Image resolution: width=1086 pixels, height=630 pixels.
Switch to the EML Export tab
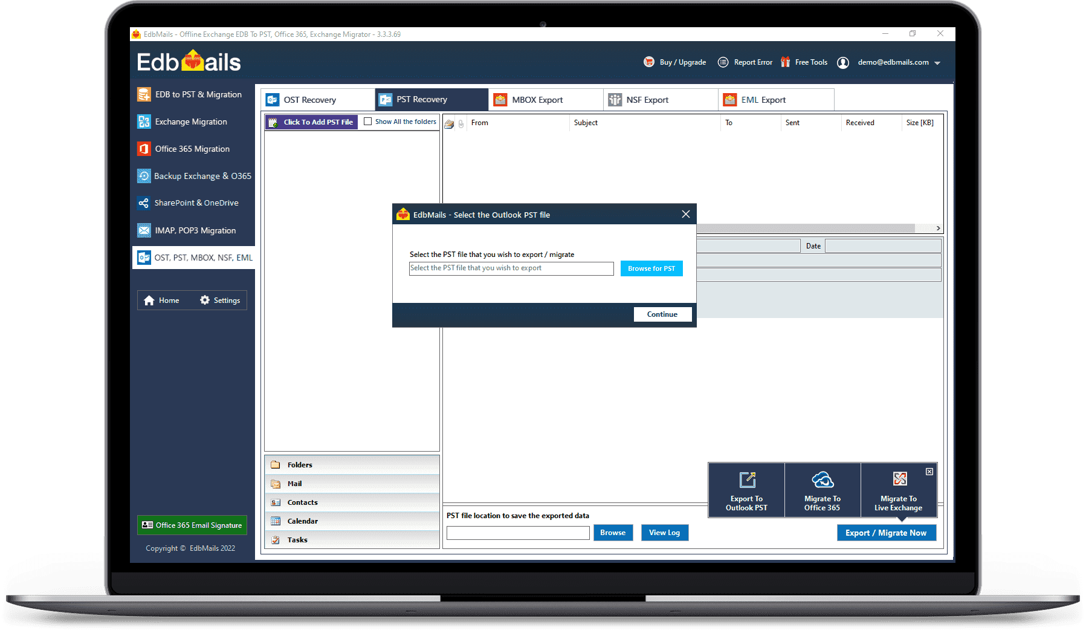(x=776, y=100)
